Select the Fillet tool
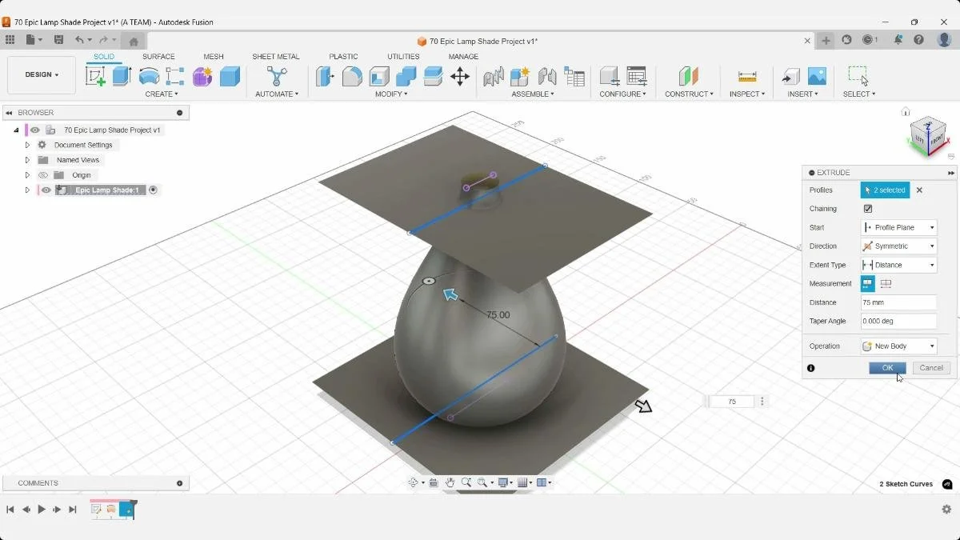This screenshot has height=540, width=960. click(352, 76)
